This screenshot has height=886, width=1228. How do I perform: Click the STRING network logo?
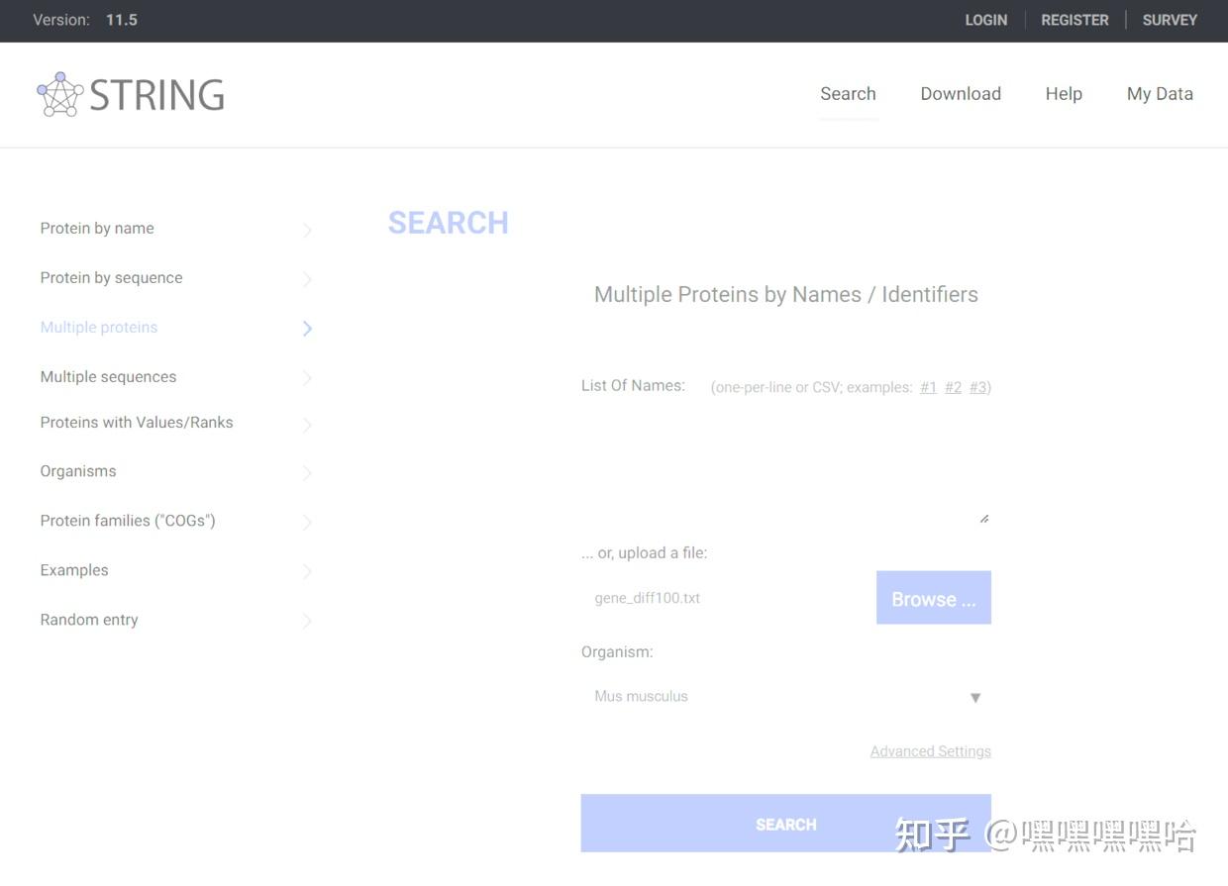(129, 94)
